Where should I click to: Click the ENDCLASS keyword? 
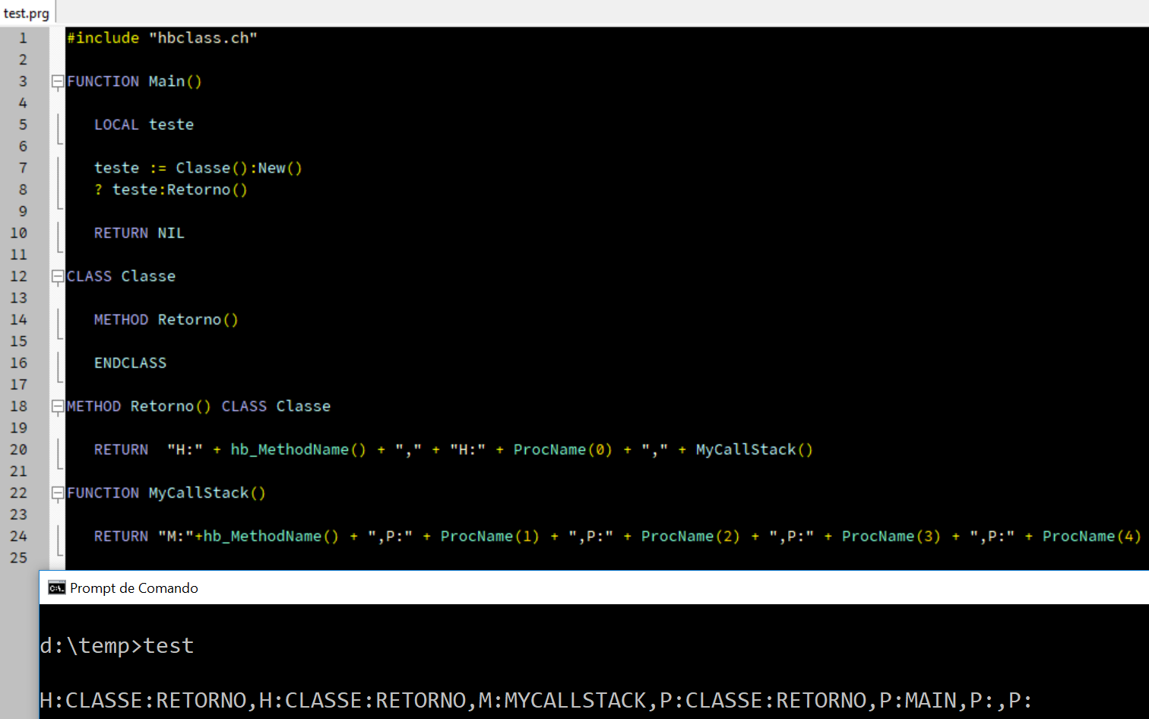click(130, 363)
